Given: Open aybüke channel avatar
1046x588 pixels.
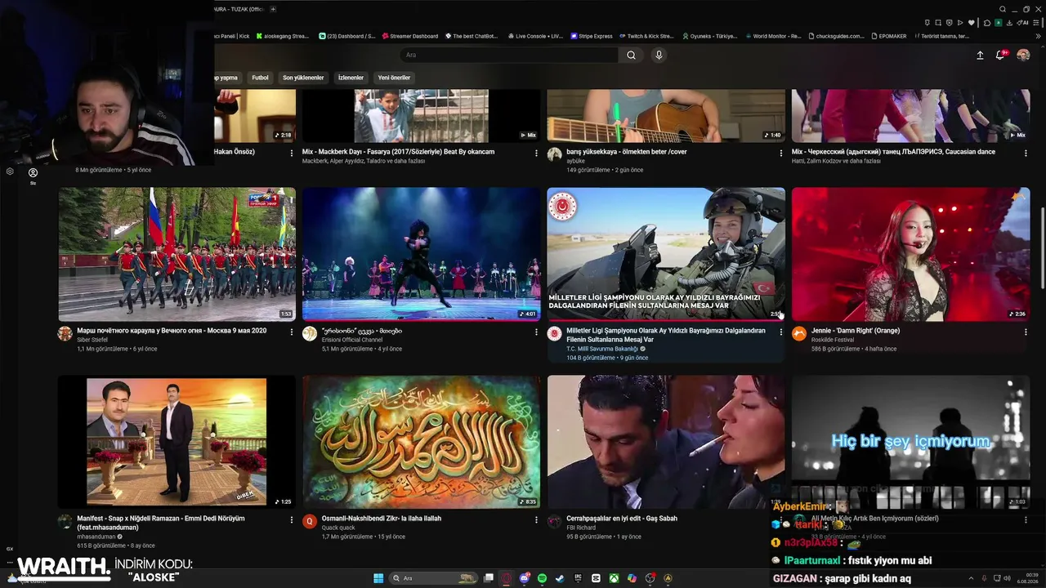Looking at the screenshot, I should pyautogui.click(x=554, y=154).
